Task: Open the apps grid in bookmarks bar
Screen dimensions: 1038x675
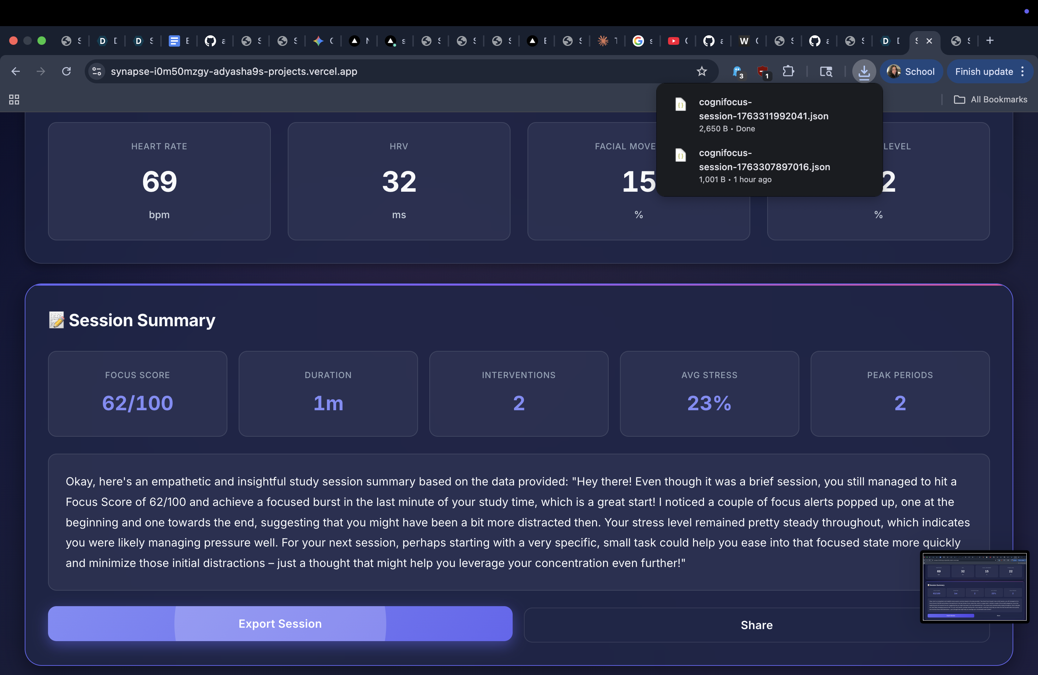Action: 14,100
